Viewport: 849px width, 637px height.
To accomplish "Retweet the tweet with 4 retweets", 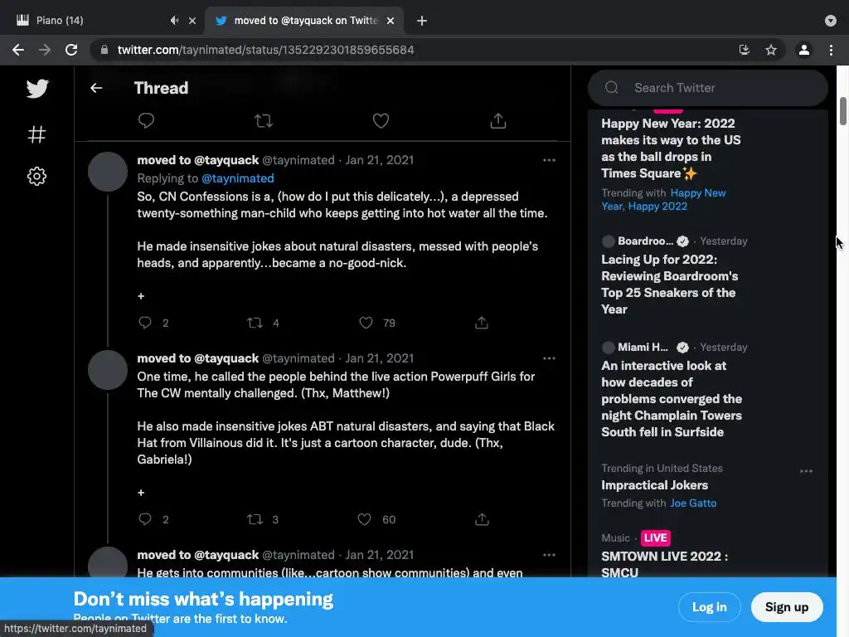I will [x=255, y=323].
